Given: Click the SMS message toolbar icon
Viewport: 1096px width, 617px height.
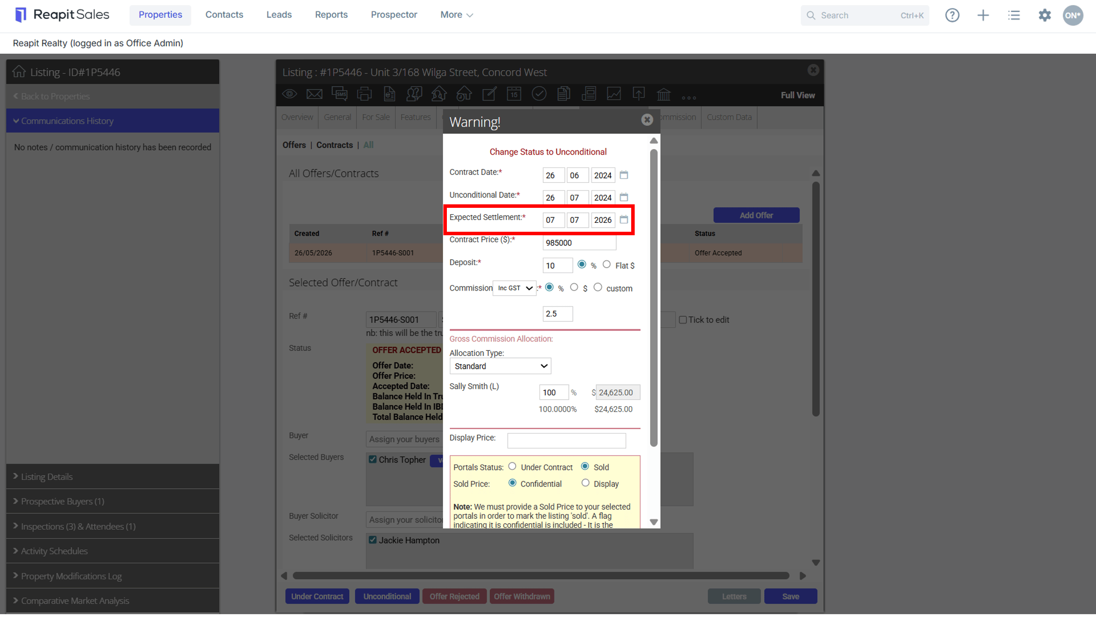Looking at the screenshot, I should [x=339, y=94].
